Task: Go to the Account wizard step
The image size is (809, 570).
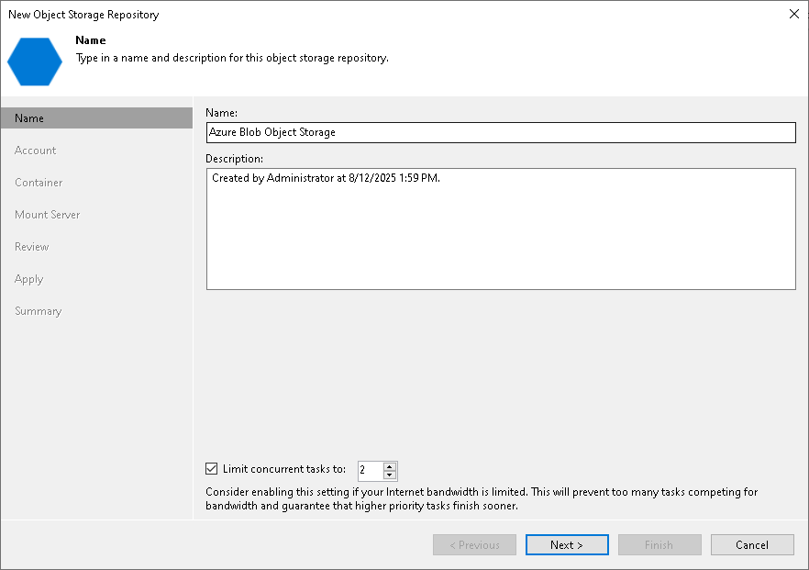Action: 35,151
